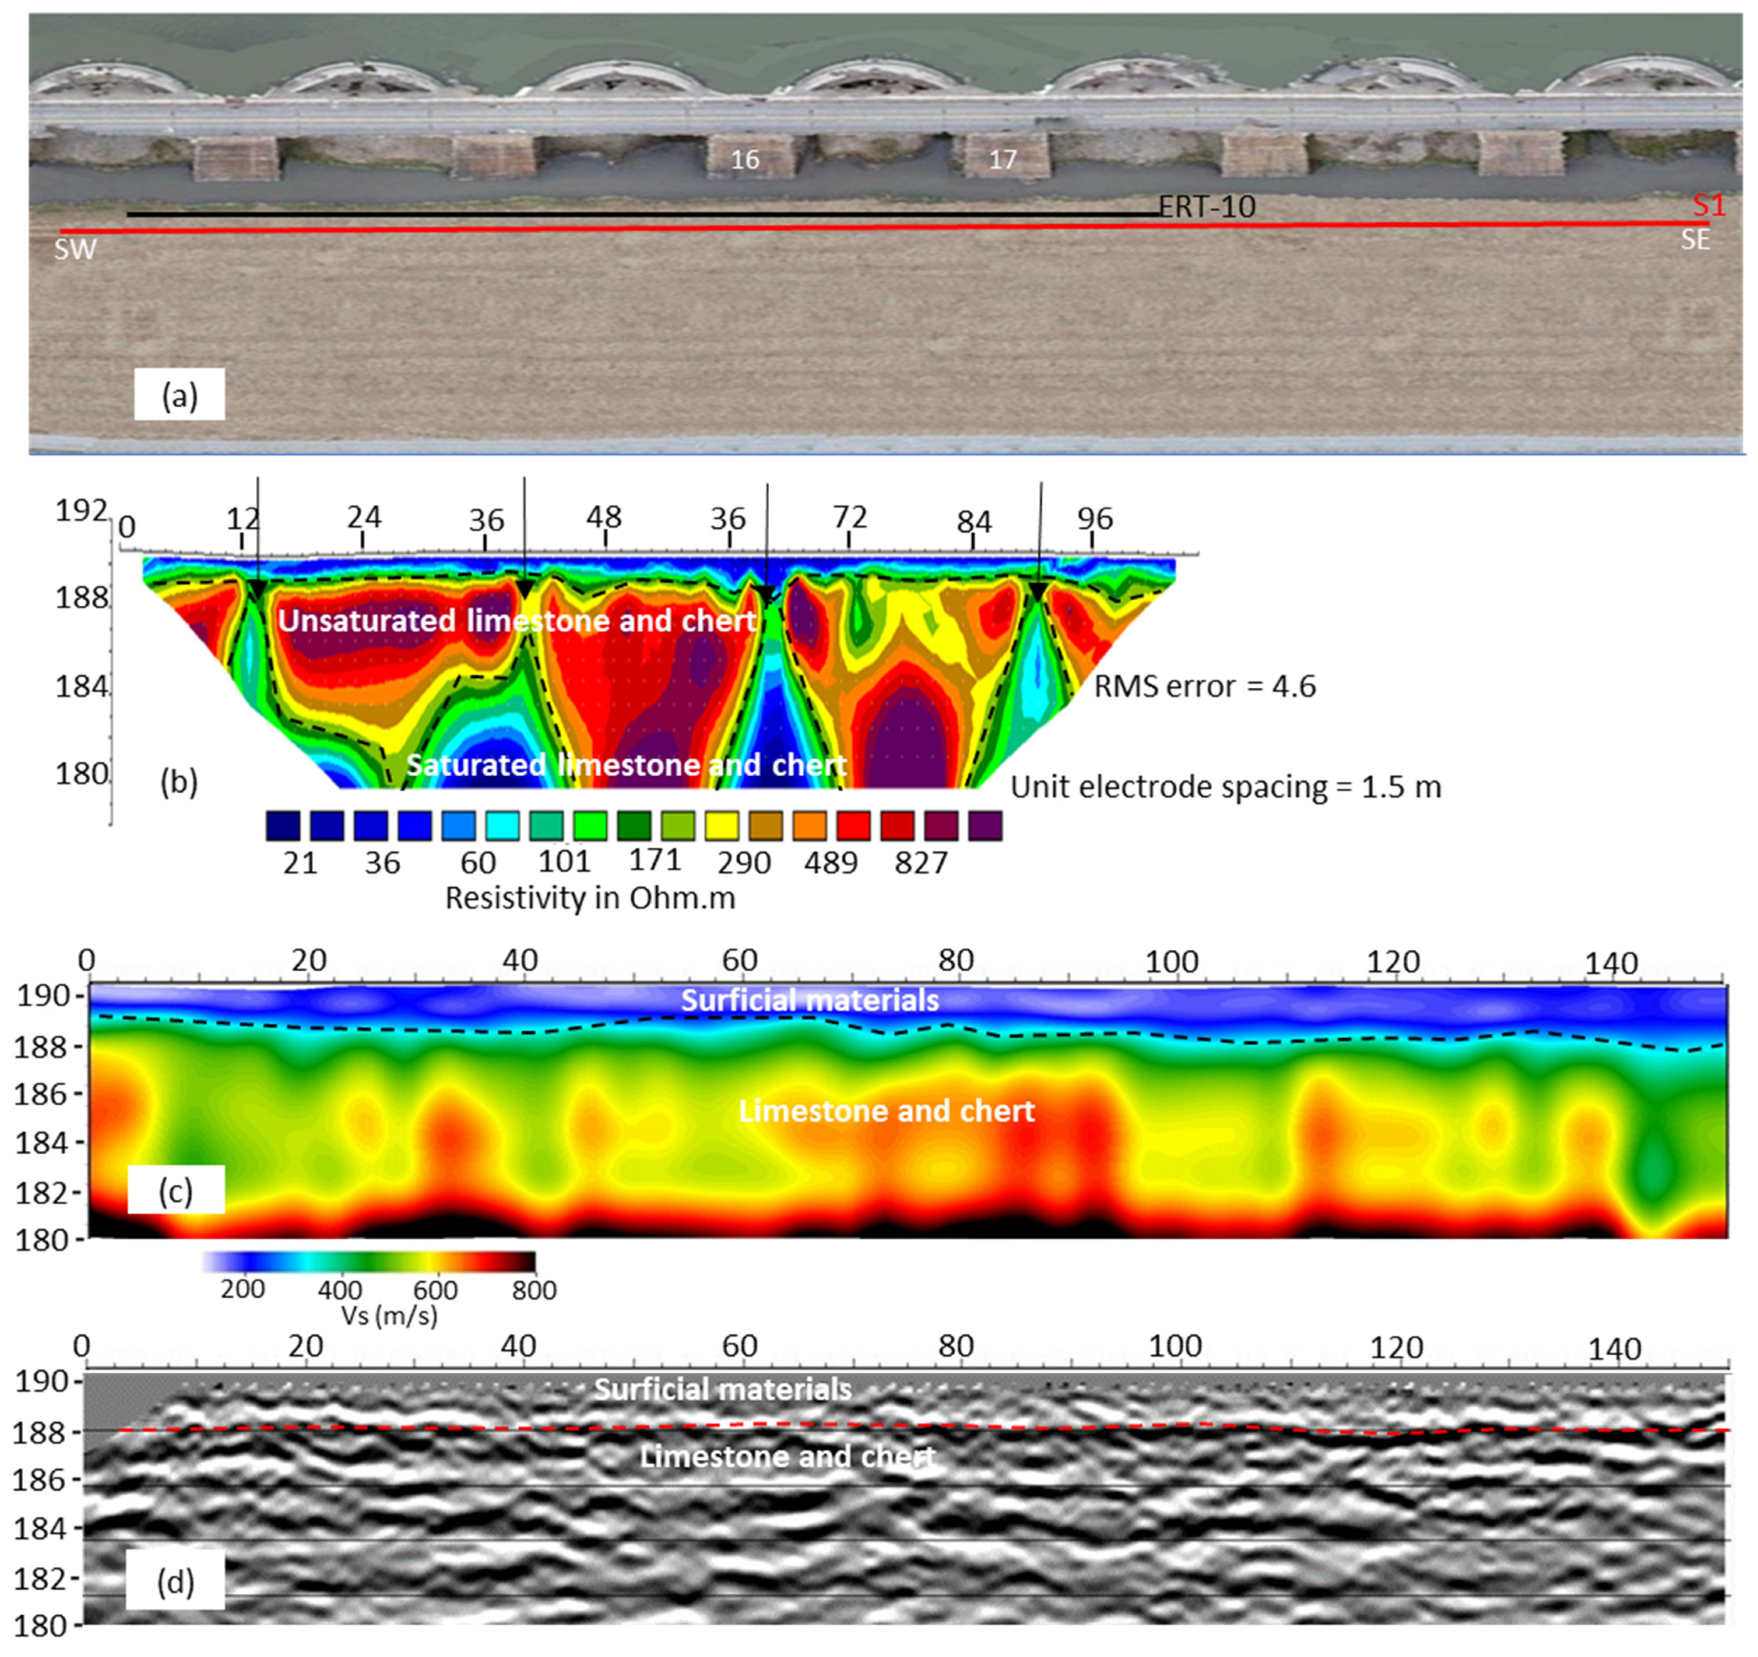The height and width of the screenshot is (1657, 1758).
Task: Click pier number 17 on aerial photo
Action: pos(1002,159)
